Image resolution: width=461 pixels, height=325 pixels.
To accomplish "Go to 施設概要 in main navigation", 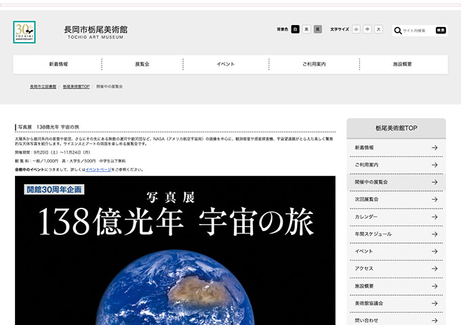I will pos(402,64).
